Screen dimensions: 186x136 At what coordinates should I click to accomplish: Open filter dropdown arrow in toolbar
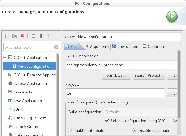(48, 35)
